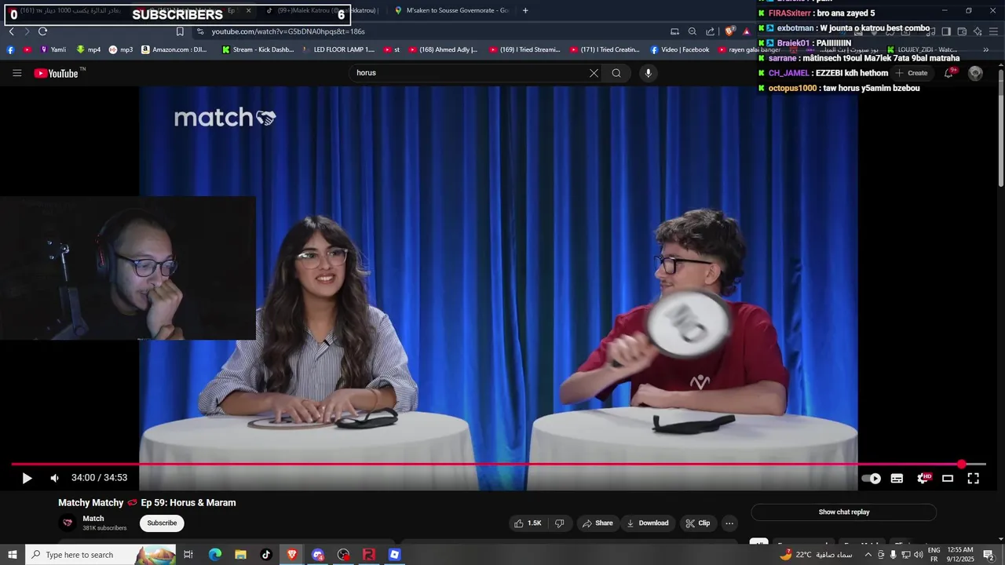
Task: Open the Windows notification center icon
Action: click(x=989, y=555)
